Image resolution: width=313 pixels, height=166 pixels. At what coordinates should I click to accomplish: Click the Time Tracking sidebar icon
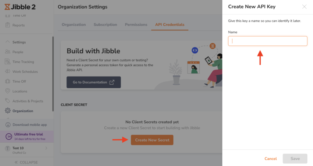click(8, 62)
